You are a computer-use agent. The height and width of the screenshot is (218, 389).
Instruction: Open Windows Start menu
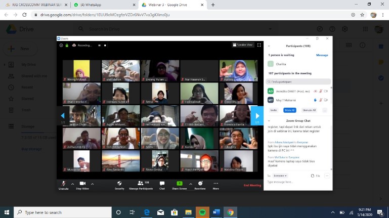7,212
